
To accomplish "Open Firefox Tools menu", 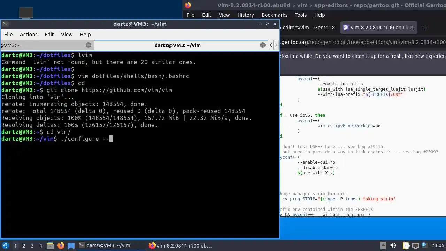I will [301, 15].
